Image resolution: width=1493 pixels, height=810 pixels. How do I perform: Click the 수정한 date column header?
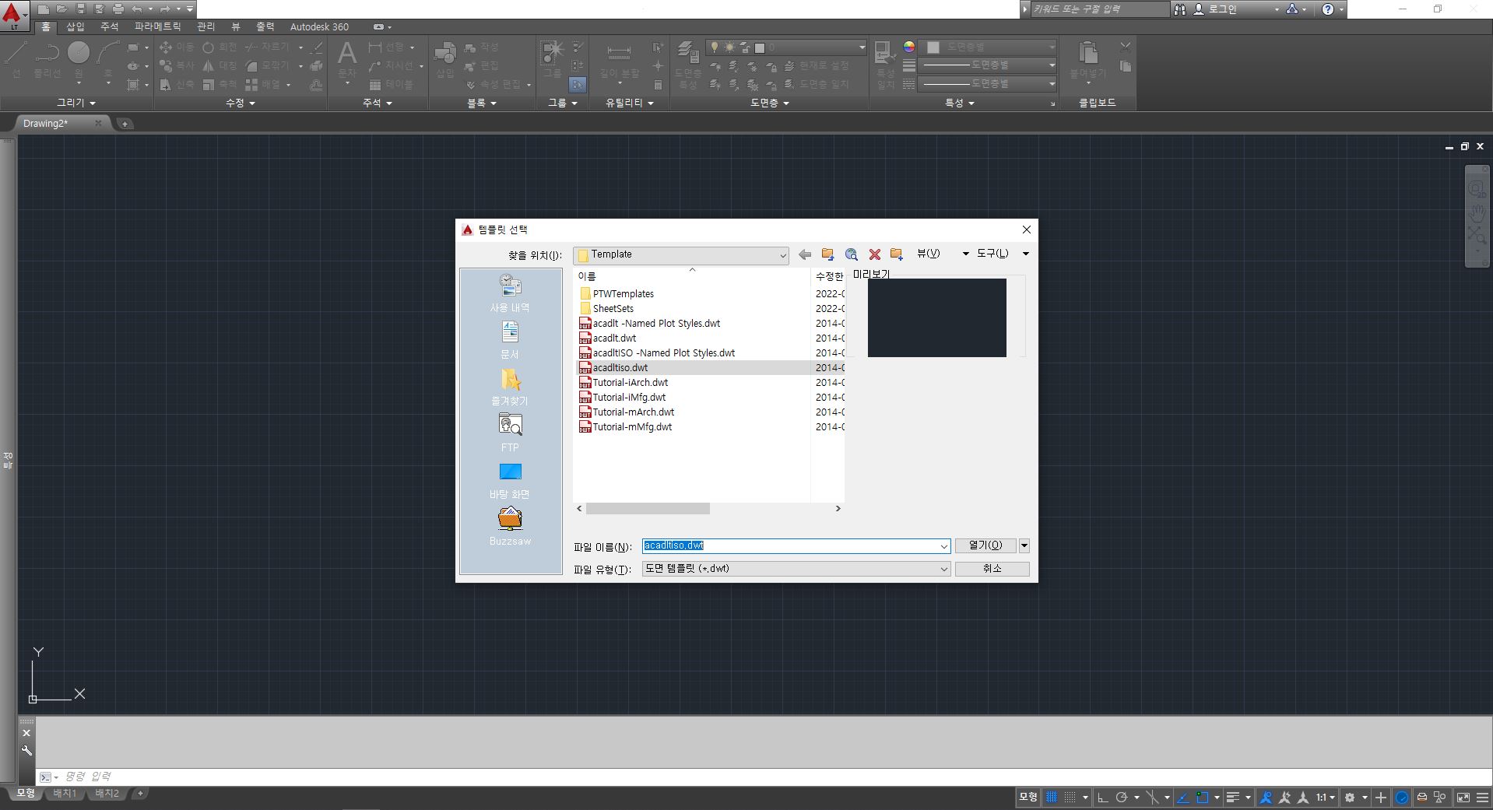(x=828, y=276)
